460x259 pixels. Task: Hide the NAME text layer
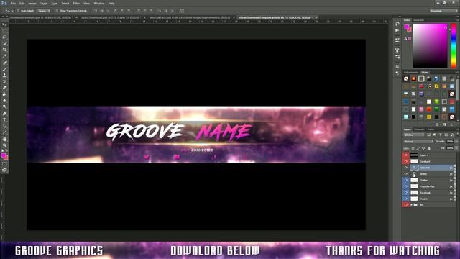(406, 174)
